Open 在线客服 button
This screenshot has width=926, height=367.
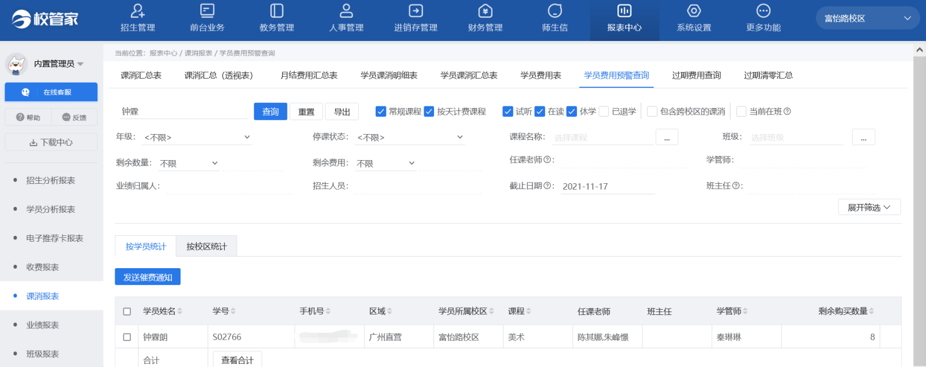point(51,92)
